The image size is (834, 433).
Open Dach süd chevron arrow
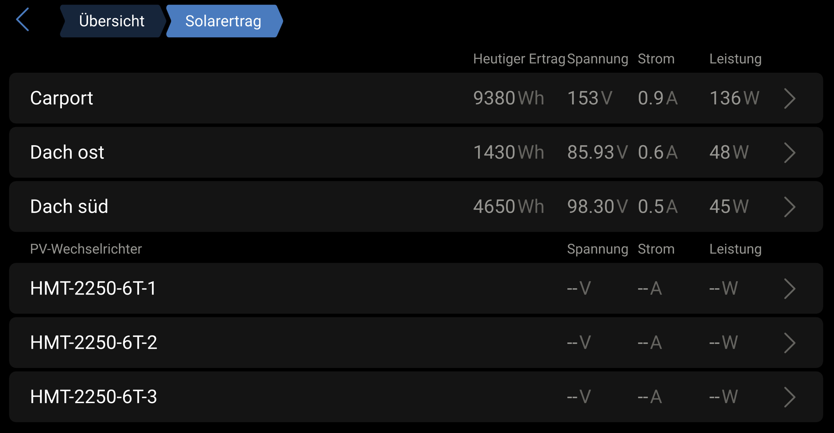pos(789,207)
